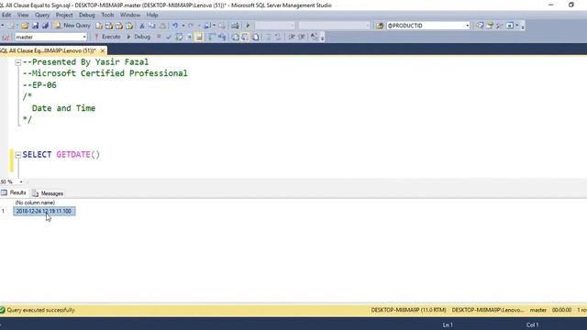Navigate forward in the editor
587x330 pixels.
pyautogui.click(x=222, y=26)
